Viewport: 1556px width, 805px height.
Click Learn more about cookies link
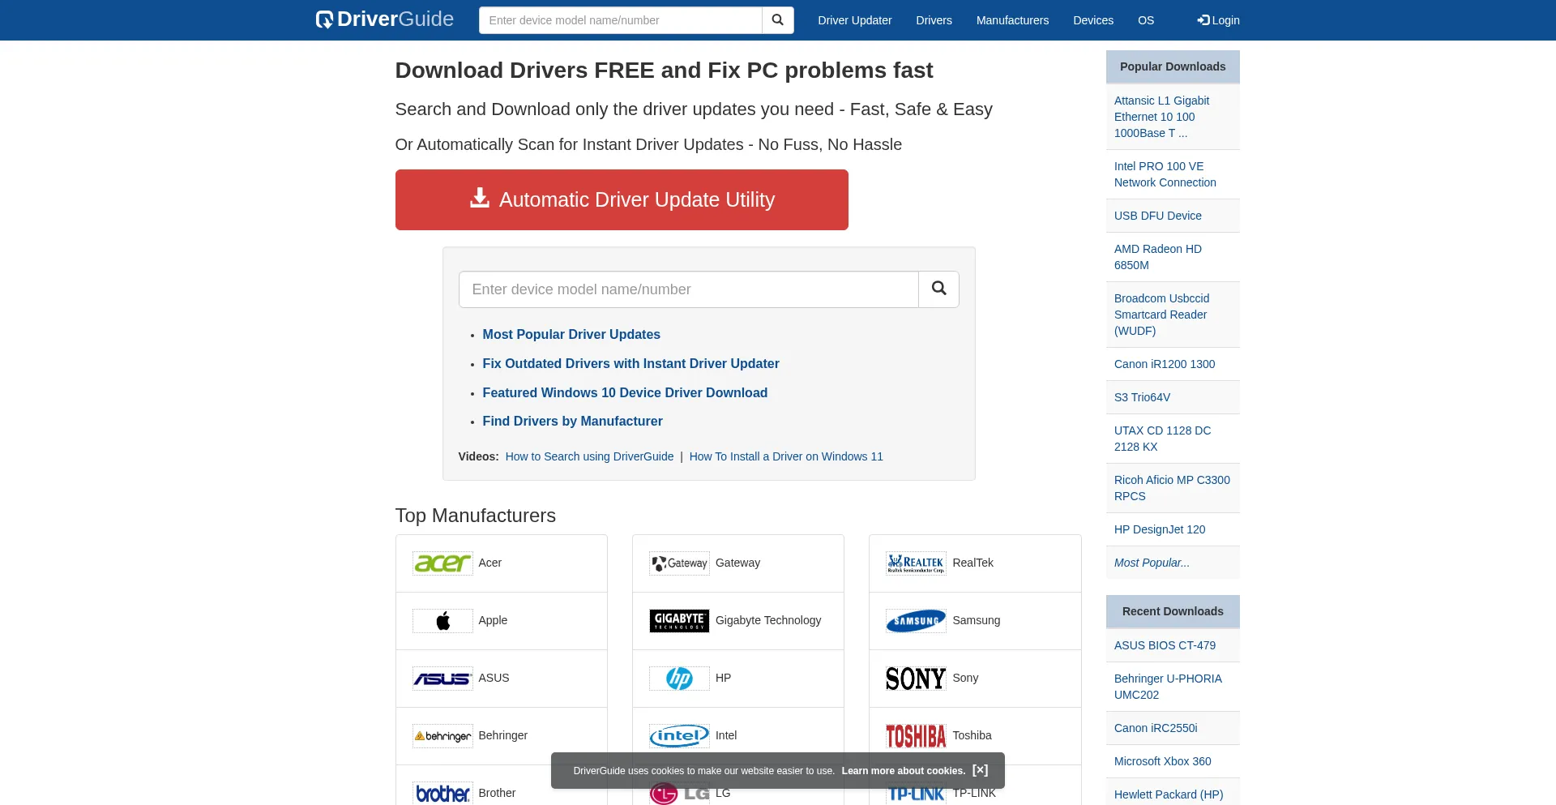point(903,771)
